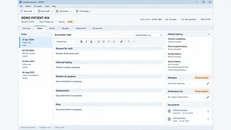Switch to the History tab
The height and width of the screenshot is (130, 231).
[52, 28]
